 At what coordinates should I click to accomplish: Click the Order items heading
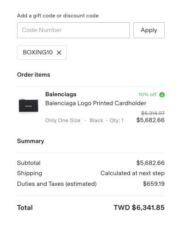click(x=34, y=74)
